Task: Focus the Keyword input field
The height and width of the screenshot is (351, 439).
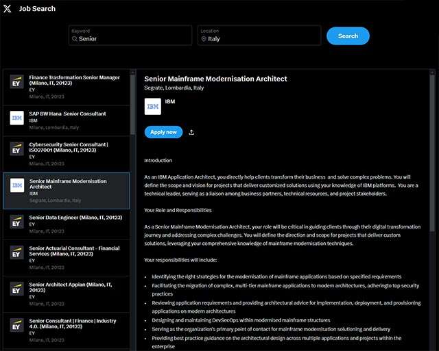Action: 130,39
